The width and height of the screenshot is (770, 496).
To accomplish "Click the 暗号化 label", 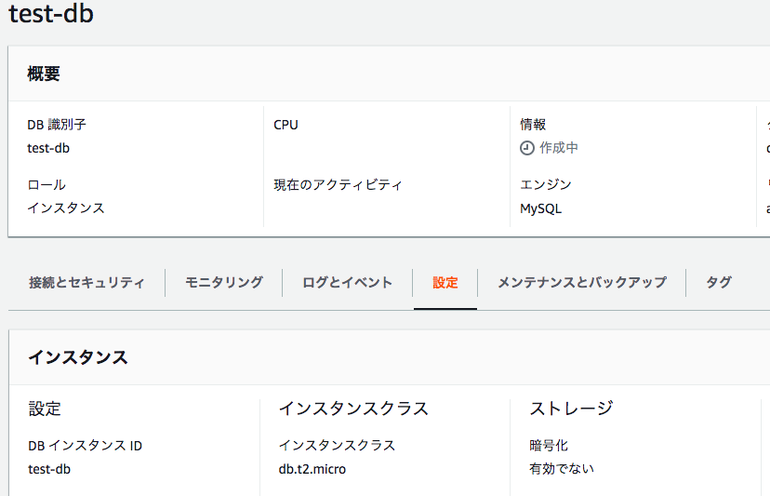I will click(x=549, y=446).
